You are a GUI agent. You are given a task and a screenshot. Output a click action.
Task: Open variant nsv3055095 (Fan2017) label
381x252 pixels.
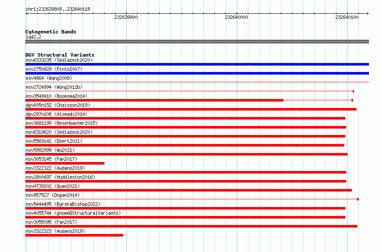coord(51,222)
